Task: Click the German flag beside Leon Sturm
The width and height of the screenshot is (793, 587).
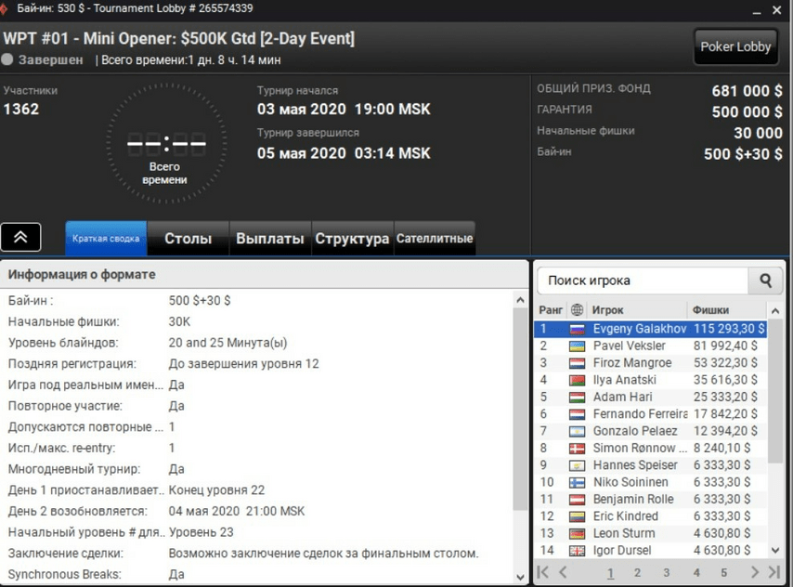Action: (577, 534)
